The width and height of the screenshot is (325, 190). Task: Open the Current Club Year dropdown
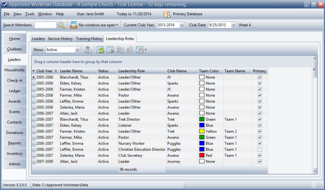(182, 25)
